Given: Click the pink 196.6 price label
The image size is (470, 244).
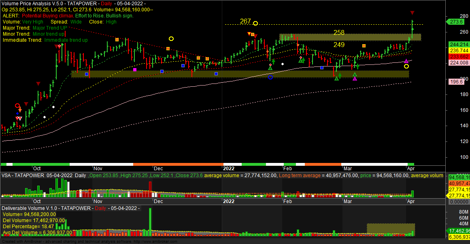Looking at the screenshot, I should coord(456,81).
